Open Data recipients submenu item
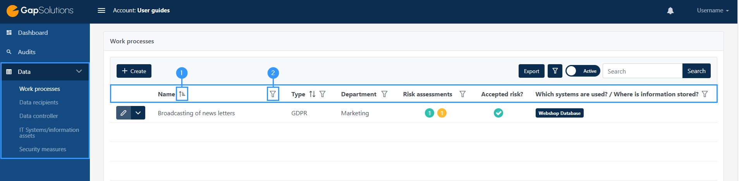Screen dimensions: 739x181 click(x=39, y=102)
